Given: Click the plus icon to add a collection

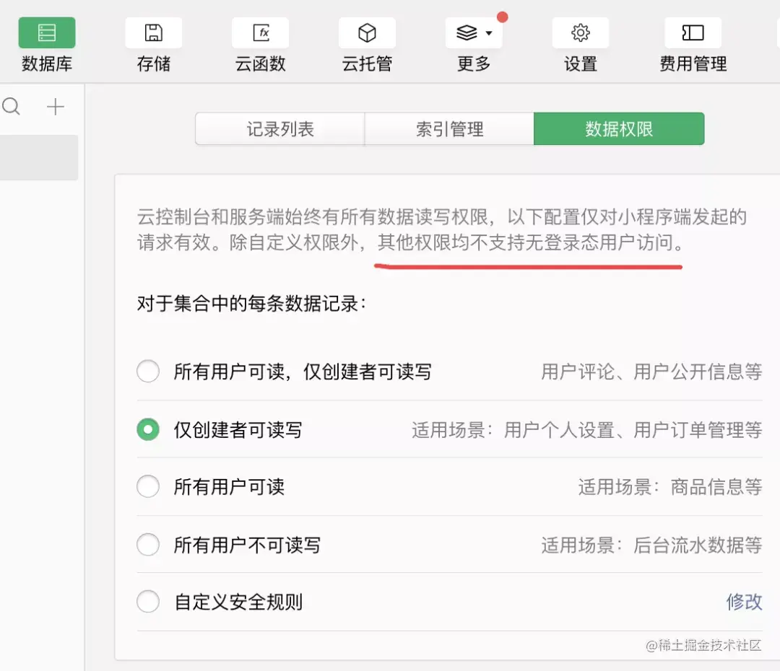Looking at the screenshot, I should pos(55,106).
